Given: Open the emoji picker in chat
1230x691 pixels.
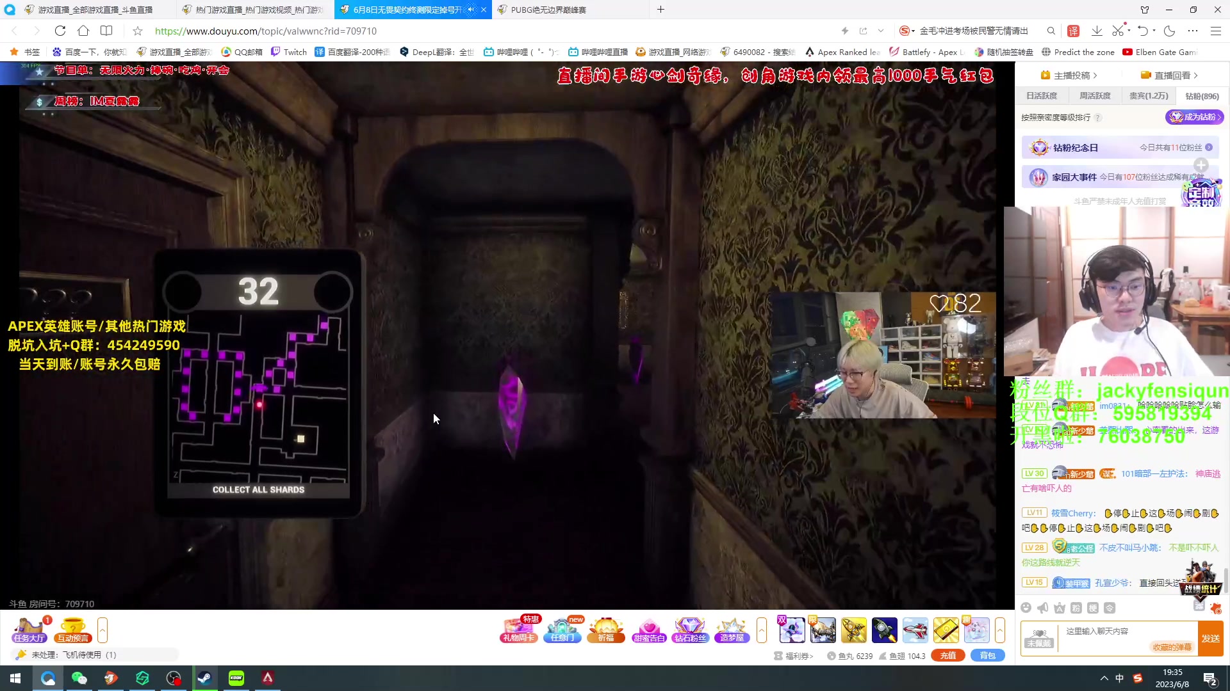Looking at the screenshot, I should [x=1026, y=608].
